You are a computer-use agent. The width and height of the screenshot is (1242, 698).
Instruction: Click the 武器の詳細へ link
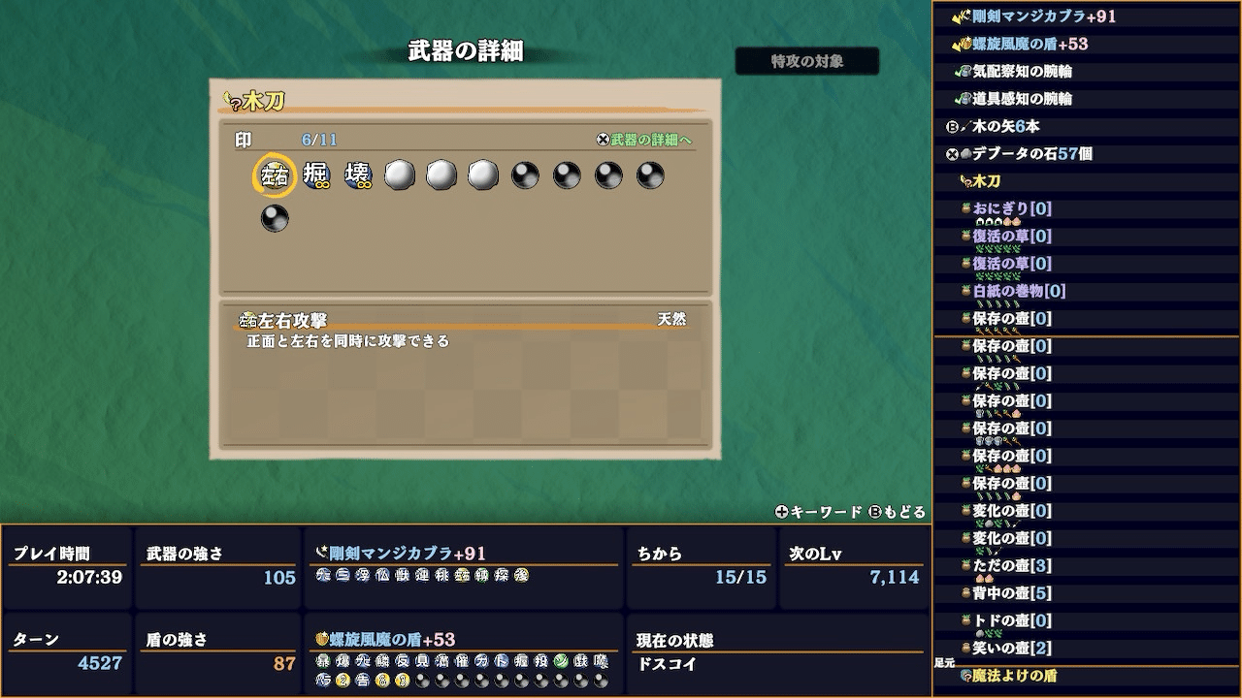point(644,141)
